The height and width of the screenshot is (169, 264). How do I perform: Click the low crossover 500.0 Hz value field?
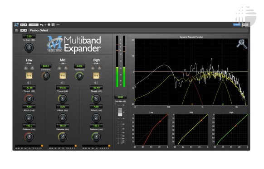click(x=46, y=66)
